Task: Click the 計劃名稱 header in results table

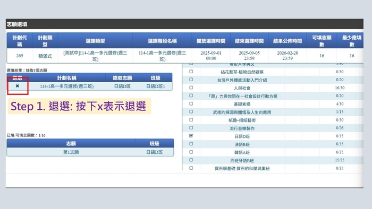Action: (x=66, y=78)
